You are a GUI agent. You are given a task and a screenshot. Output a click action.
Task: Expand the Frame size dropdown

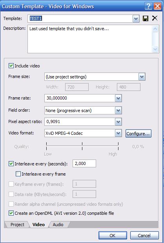[x=142, y=77]
